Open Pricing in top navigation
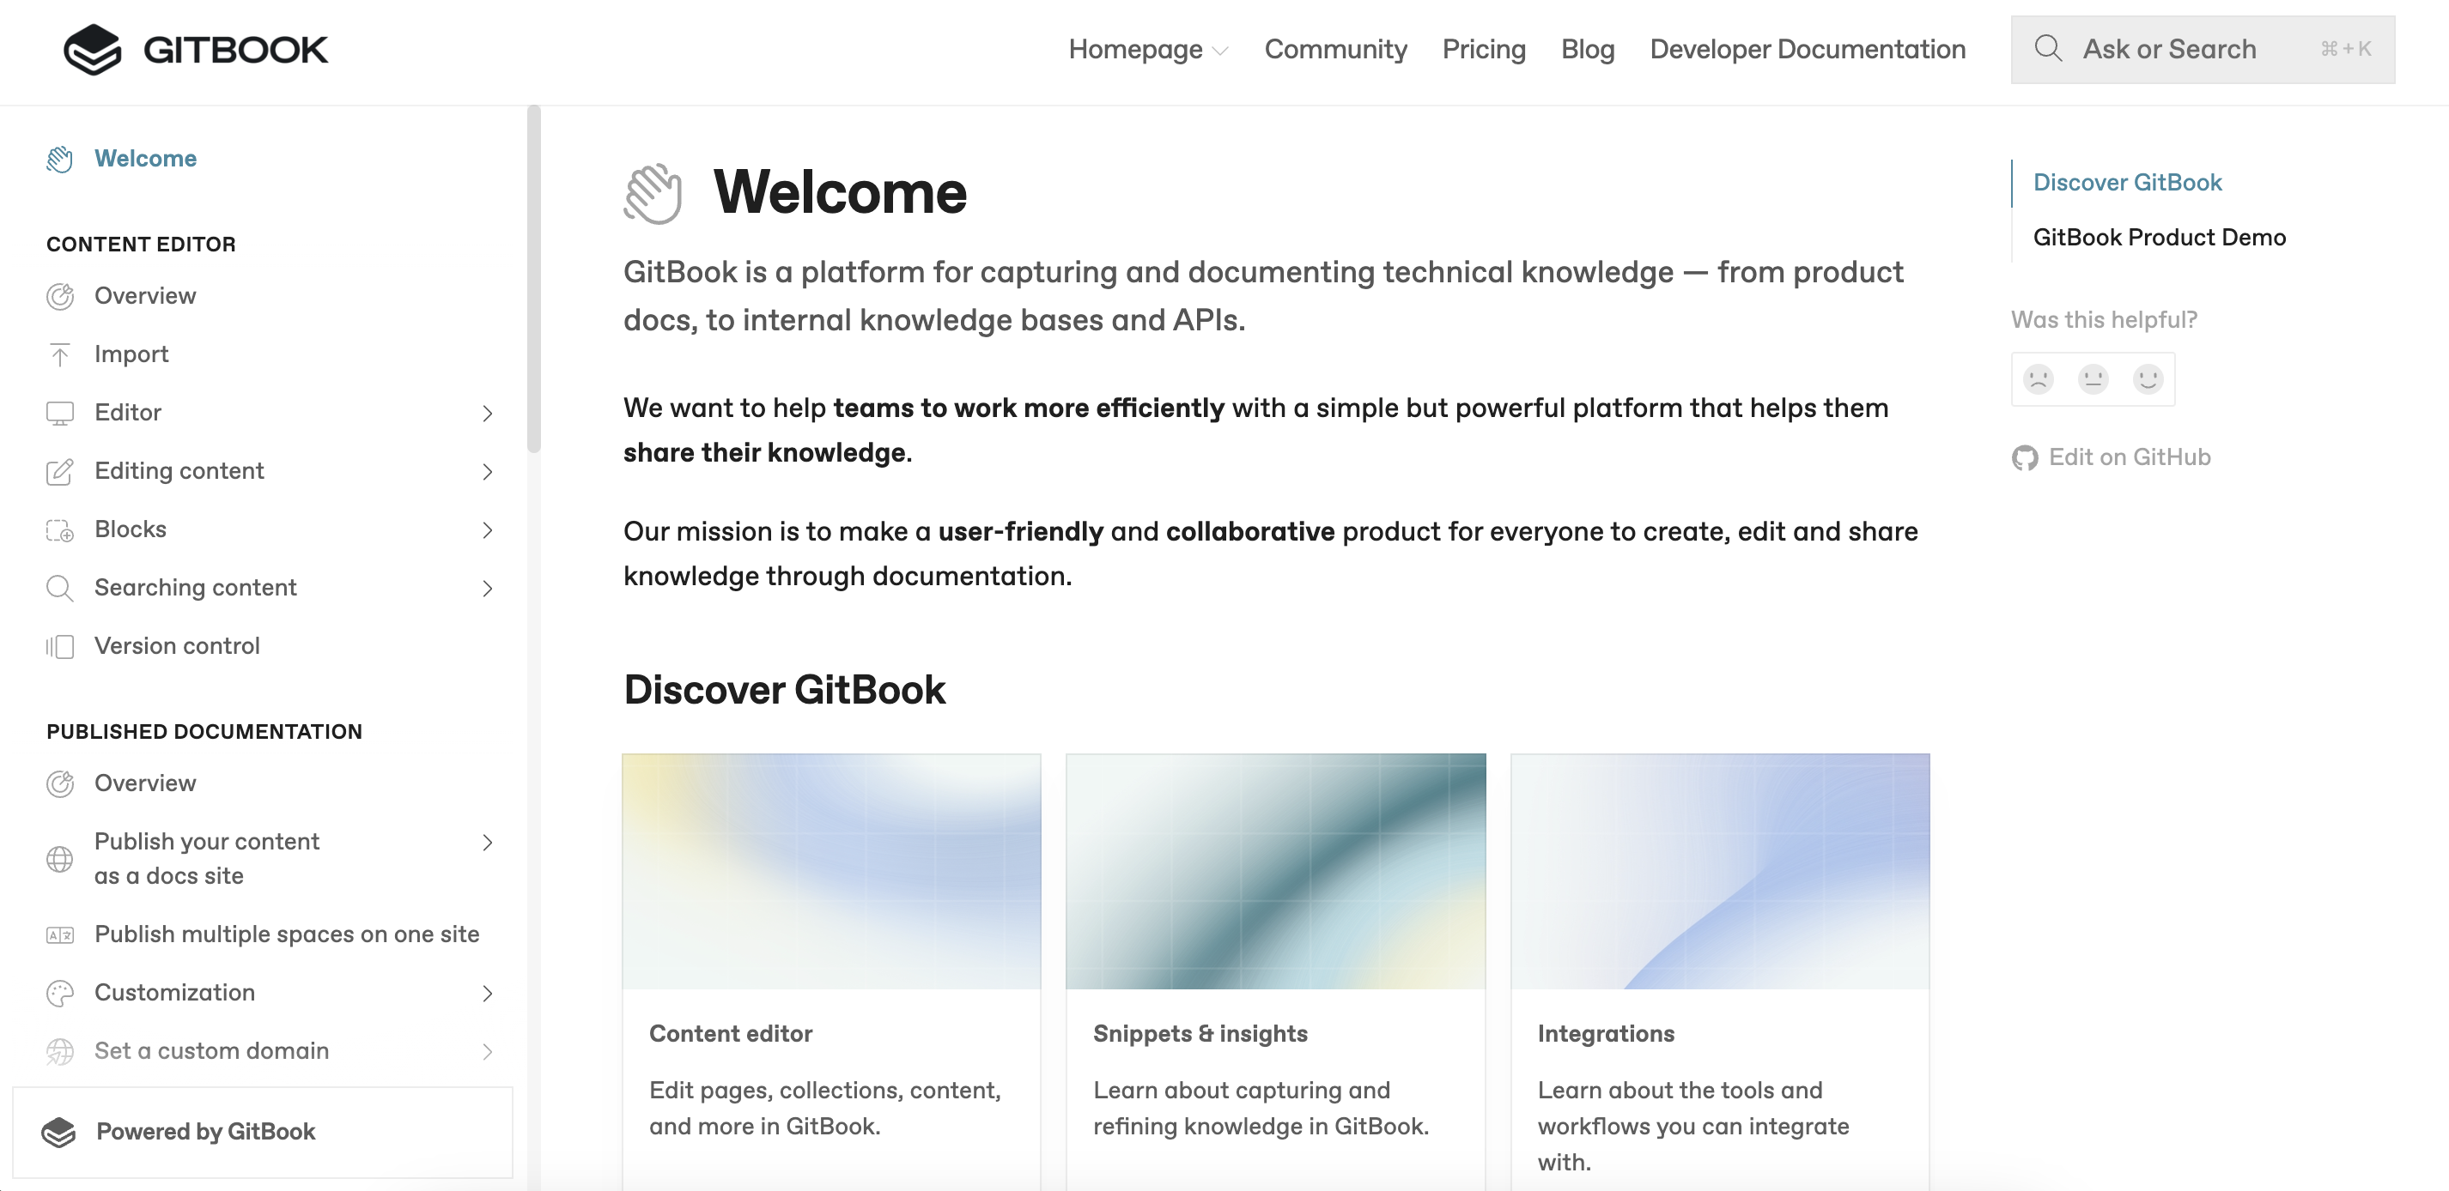Image resolution: width=2449 pixels, height=1191 pixels. click(1483, 48)
